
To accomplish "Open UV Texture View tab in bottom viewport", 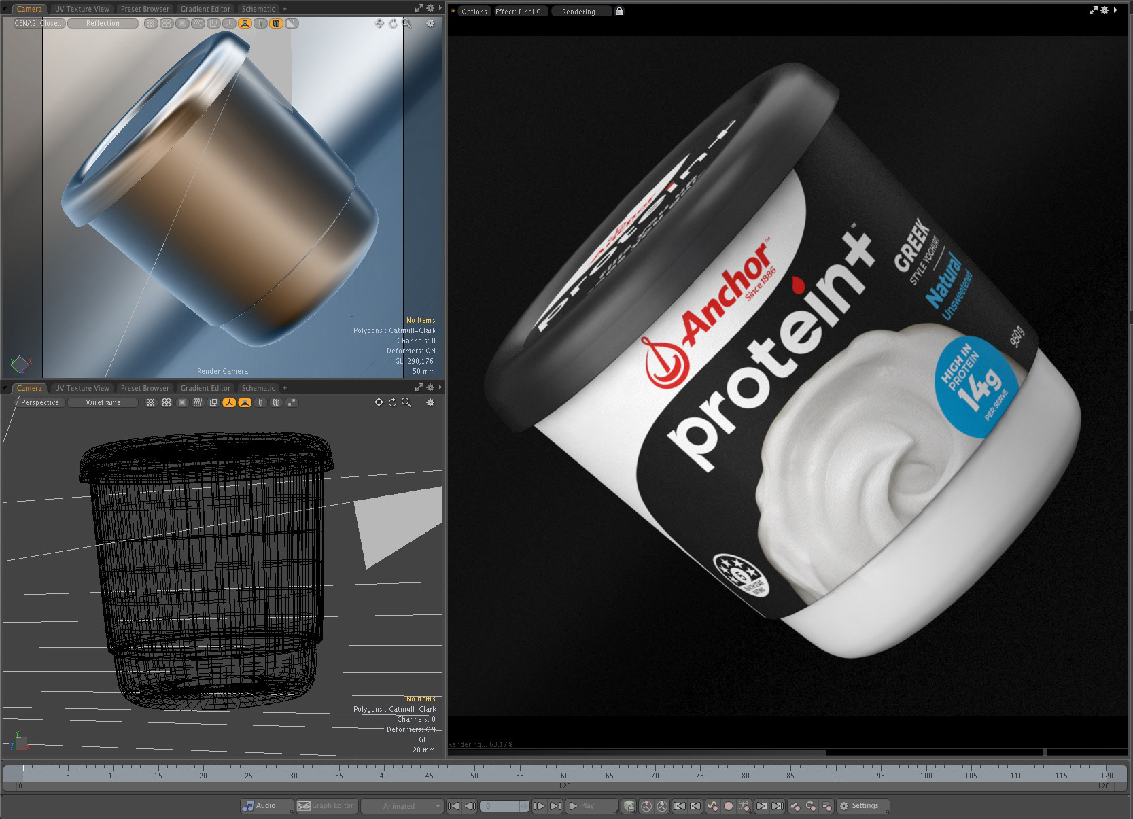I will tap(82, 388).
